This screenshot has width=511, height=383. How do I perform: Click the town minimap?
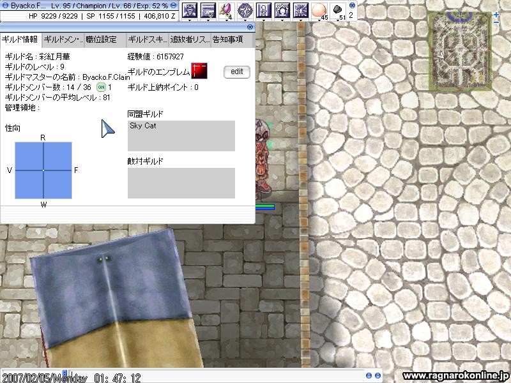coord(460,51)
